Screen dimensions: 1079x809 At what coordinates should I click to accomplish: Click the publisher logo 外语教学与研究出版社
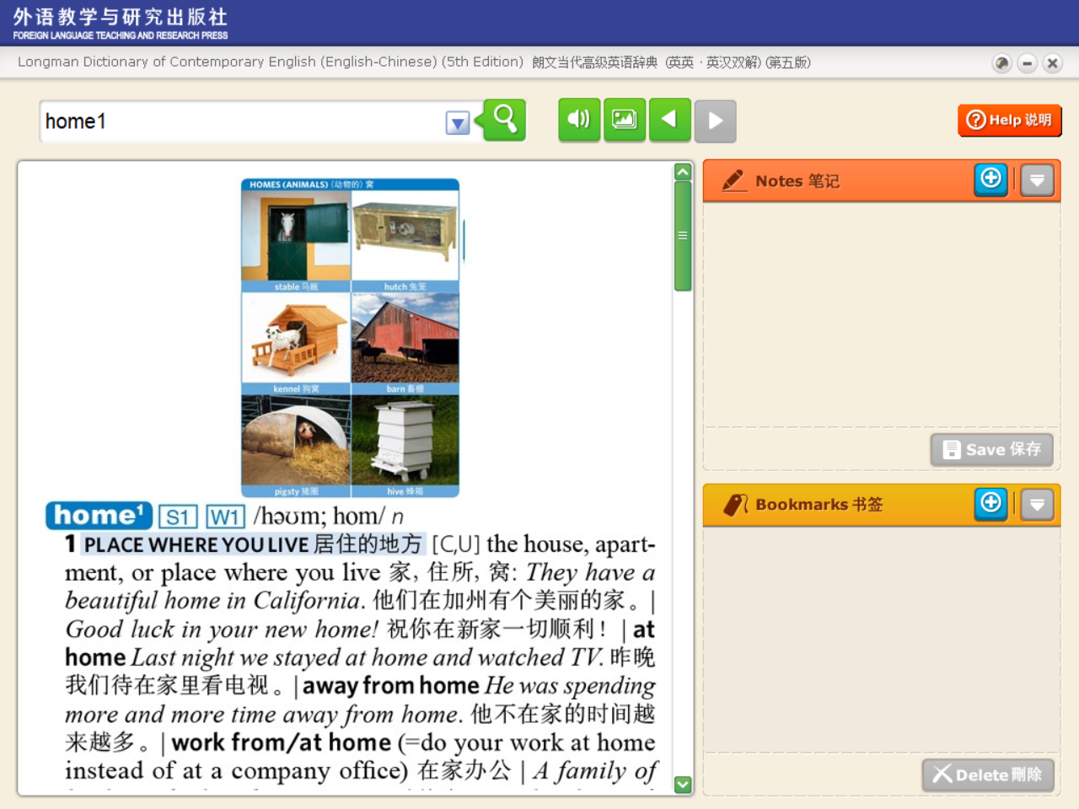(121, 23)
